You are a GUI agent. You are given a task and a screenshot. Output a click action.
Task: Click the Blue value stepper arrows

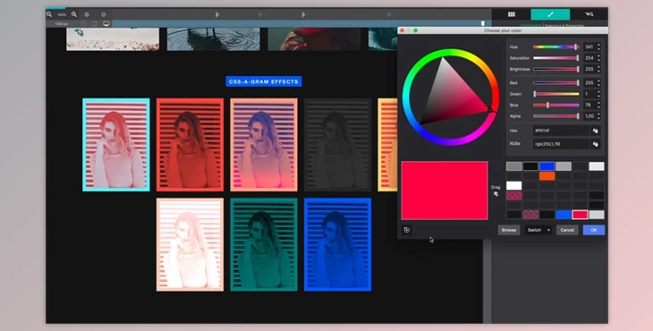(x=598, y=106)
